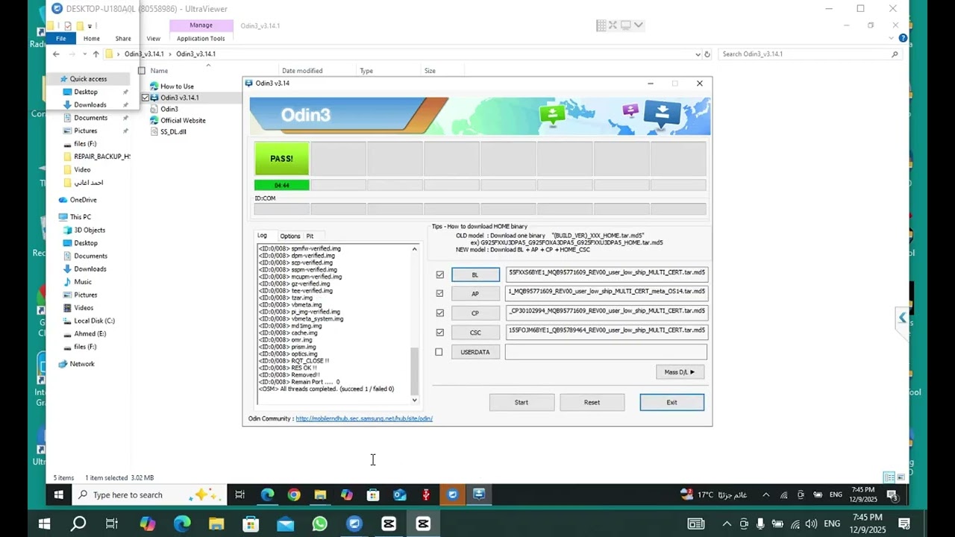Click the Search Odin3_v3.14.1 box
Image resolution: width=955 pixels, height=537 pixels.
pyautogui.click(x=810, y=54)
